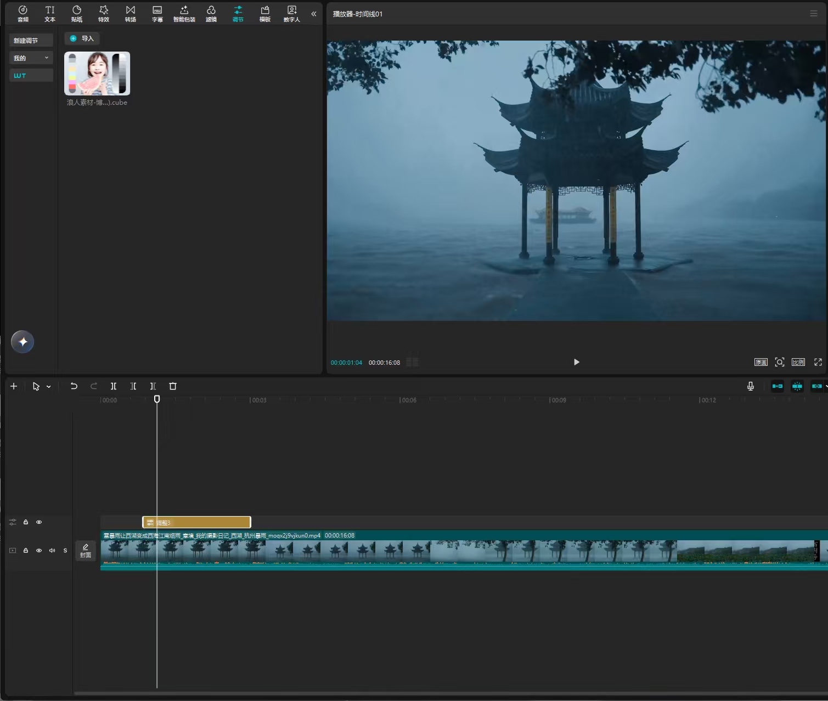Delete the selected clip with trash icon
Image resolution: width=828 pixels, height=701 pixels.
[173, 386]
